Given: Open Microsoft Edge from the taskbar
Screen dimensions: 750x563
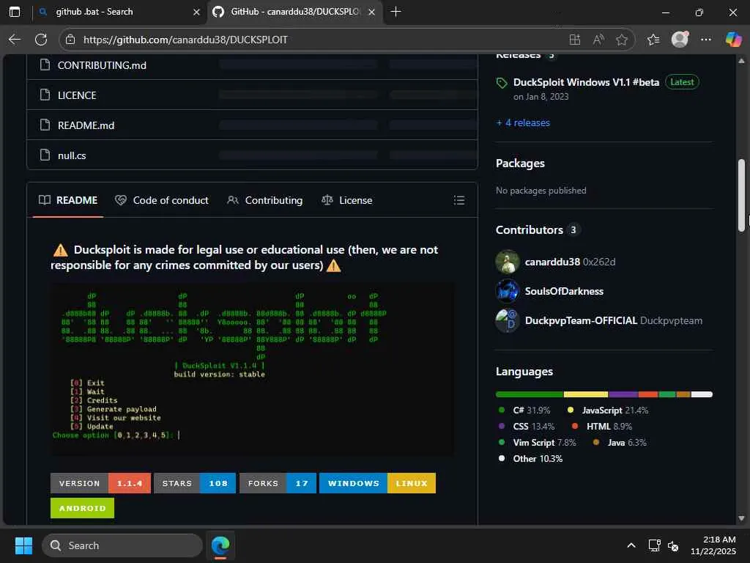Looking at the screenshot, I should [x=220, y=545].
